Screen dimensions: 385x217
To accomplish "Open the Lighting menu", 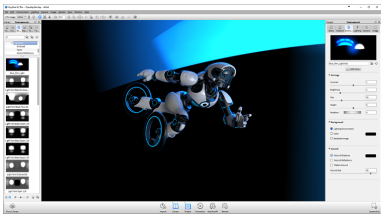I will click(x=35, y=12).
